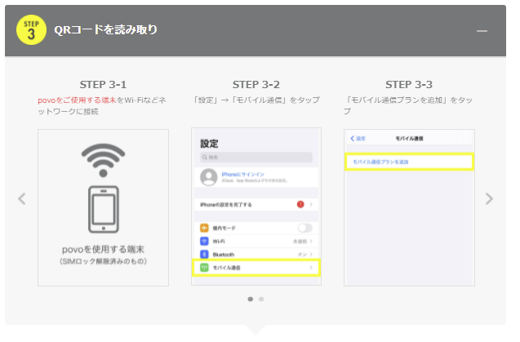The width and height of the screenshot is (520, 342).
Task: Click the Wi-Fi signal icon illustration
Action: click(103, 162)
